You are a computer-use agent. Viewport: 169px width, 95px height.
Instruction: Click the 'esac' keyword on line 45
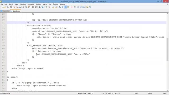[x=24, y=63]
